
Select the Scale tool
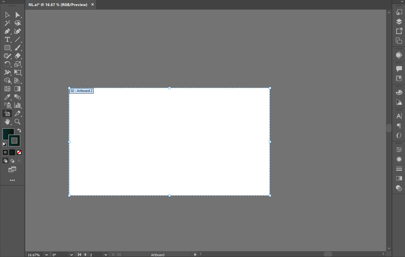[18, 64]
